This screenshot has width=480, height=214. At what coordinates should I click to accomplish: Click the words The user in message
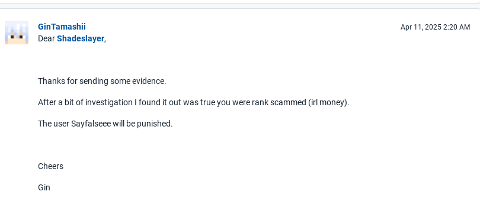click(53, 124)
